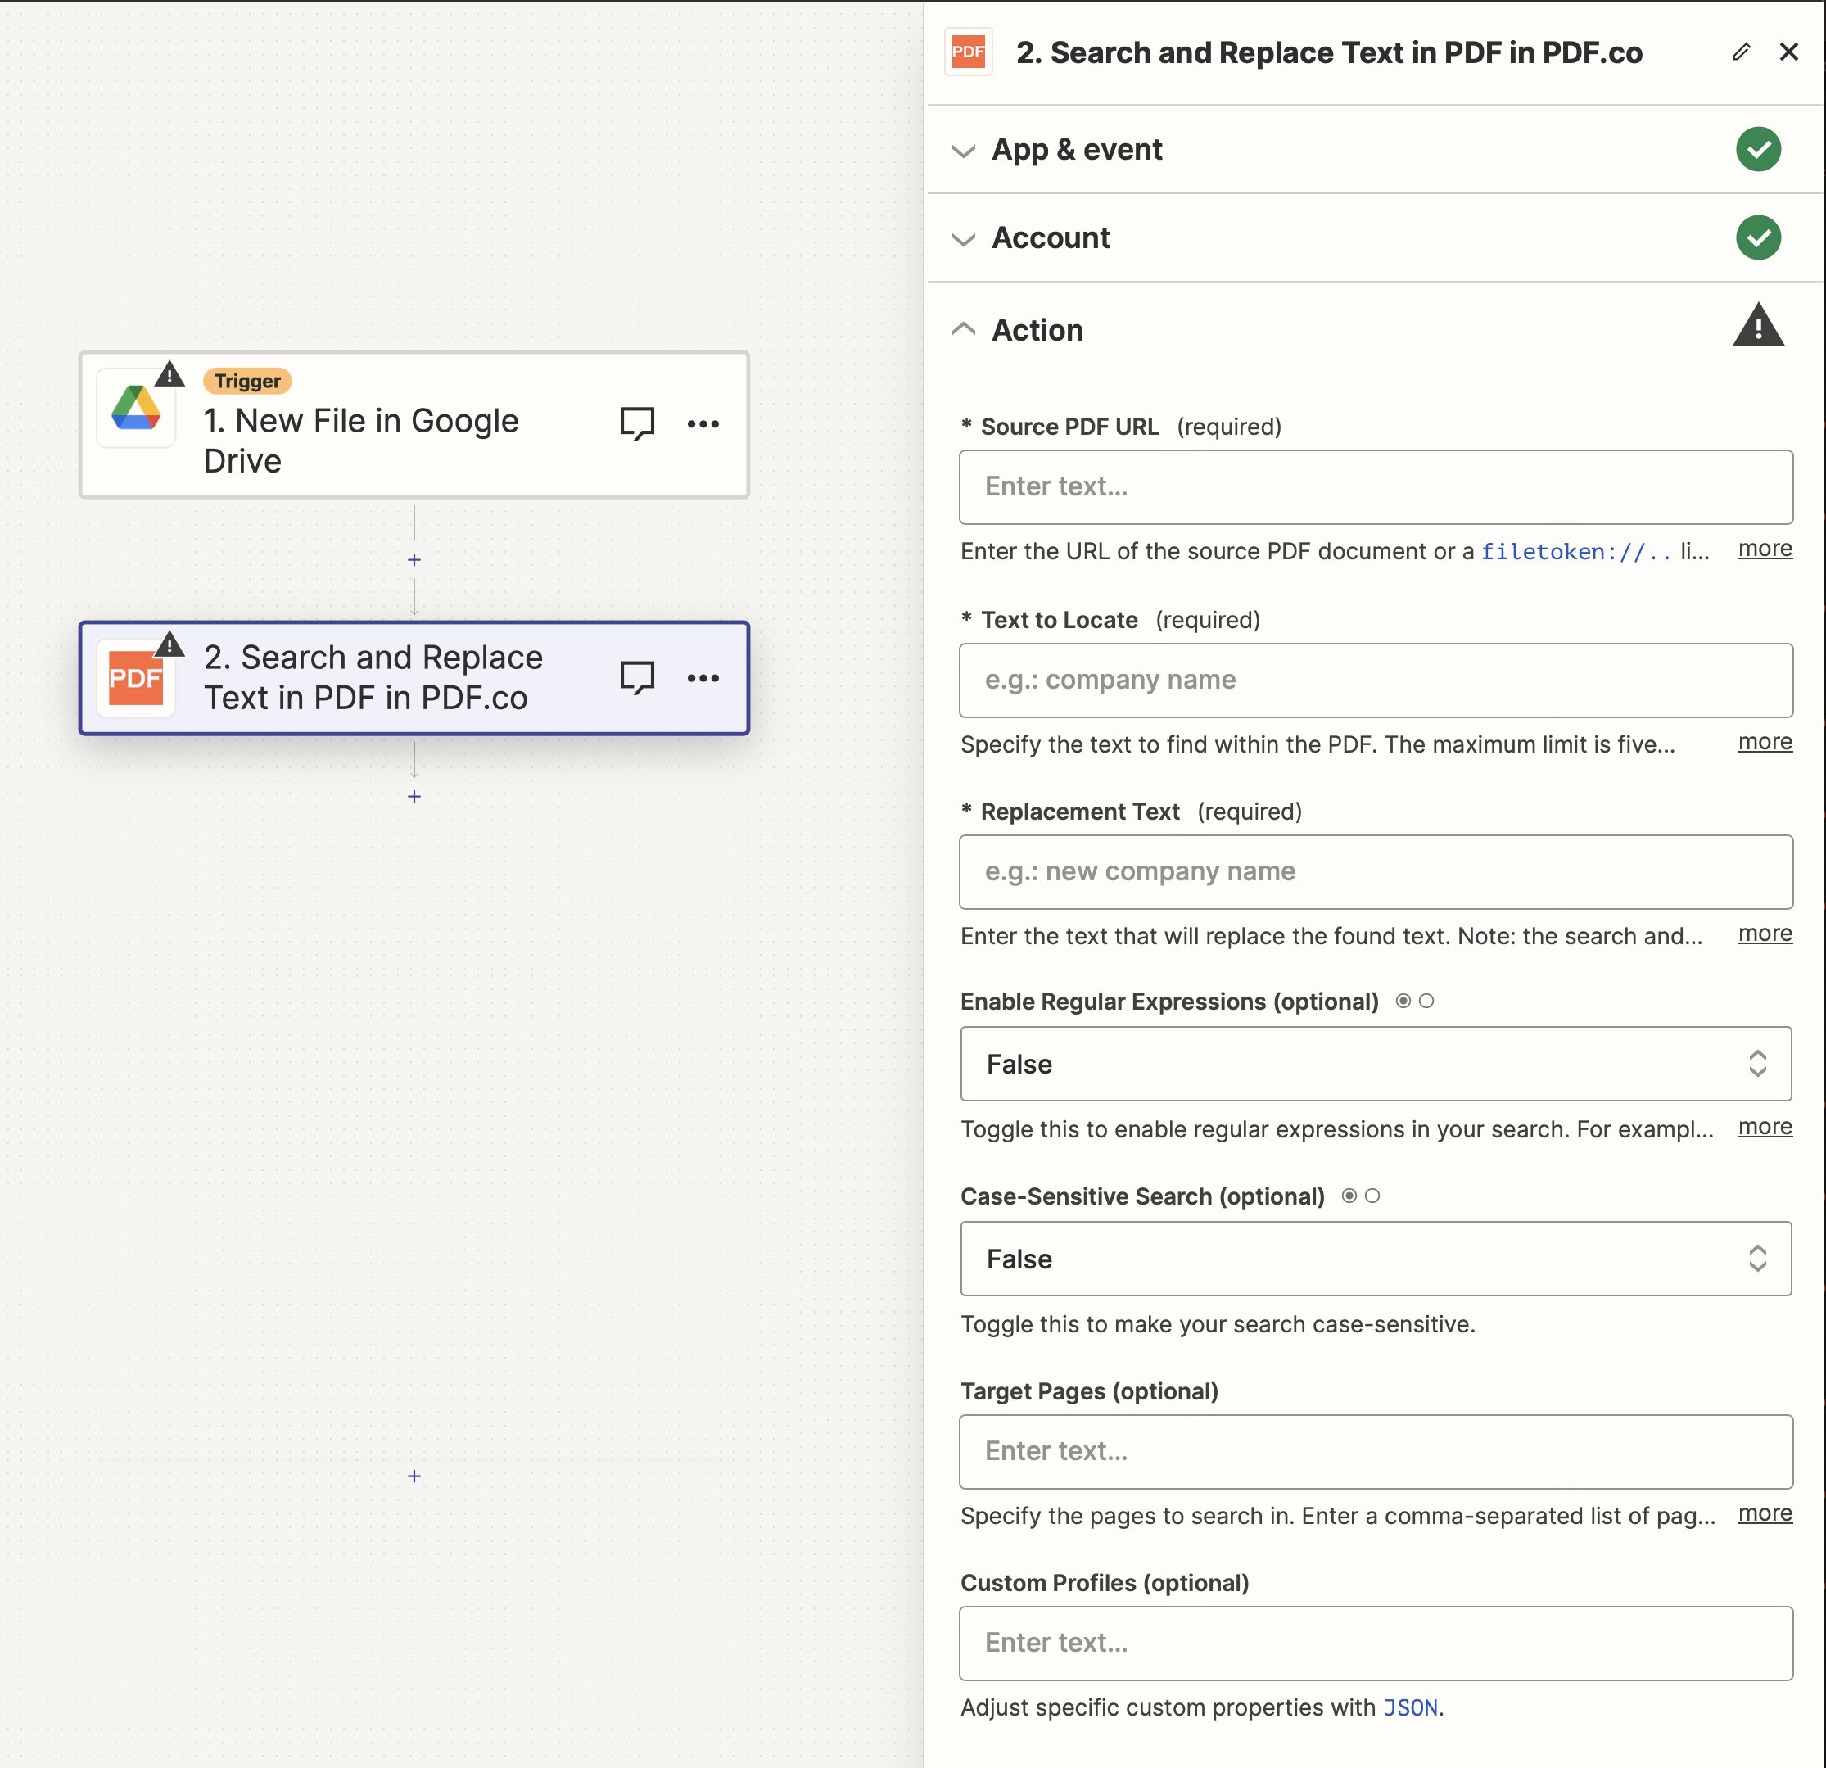Select the second radio next to Enable Regular Expressions
The image size is (1826, 1768).
pyautogui.click(x=1427, y=1001)
